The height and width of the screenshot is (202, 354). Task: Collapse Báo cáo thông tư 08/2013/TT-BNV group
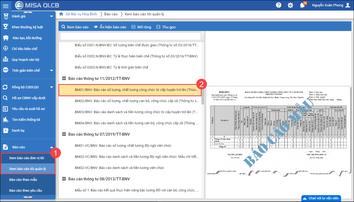point(64,179)
